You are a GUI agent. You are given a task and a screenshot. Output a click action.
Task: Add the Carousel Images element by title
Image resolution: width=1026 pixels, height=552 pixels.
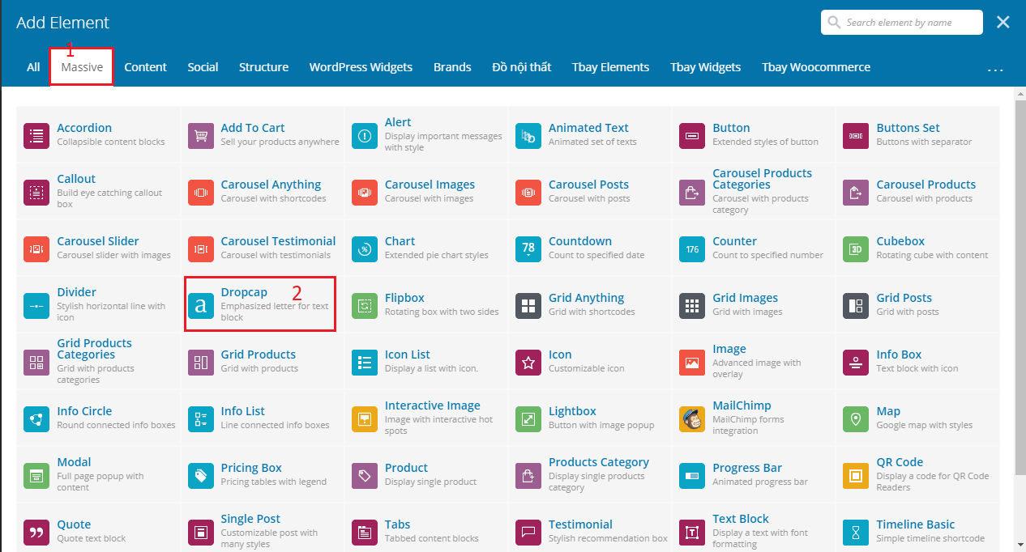pyautogui.click(x=430, y=185)
